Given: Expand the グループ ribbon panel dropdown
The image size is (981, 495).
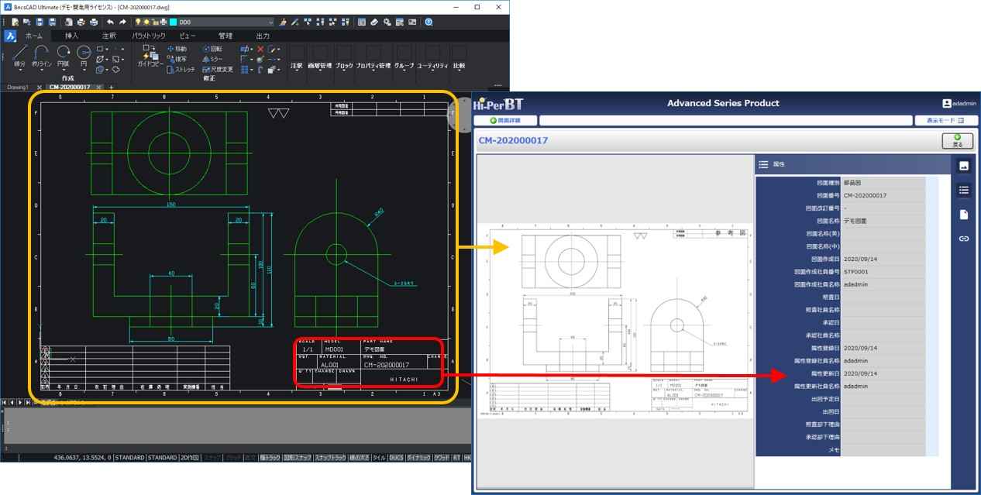Looking at the screenshot, I should 404,70.
